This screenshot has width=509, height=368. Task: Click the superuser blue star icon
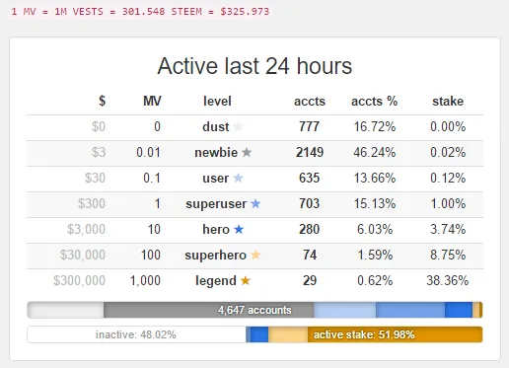tap(255, 203)
